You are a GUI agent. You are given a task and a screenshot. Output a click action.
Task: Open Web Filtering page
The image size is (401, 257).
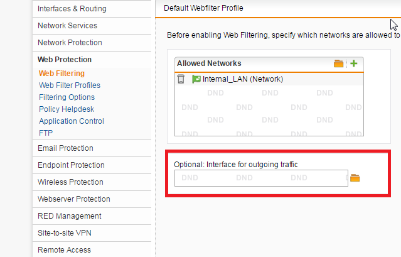point(61,74)
